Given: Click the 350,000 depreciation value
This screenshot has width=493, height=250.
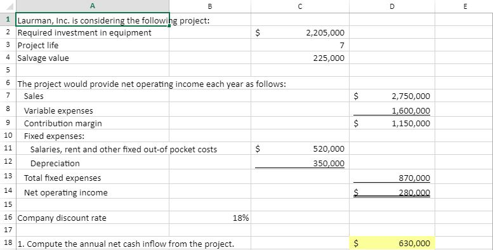Looking at the screenshot, I should (x=300, y=162).
